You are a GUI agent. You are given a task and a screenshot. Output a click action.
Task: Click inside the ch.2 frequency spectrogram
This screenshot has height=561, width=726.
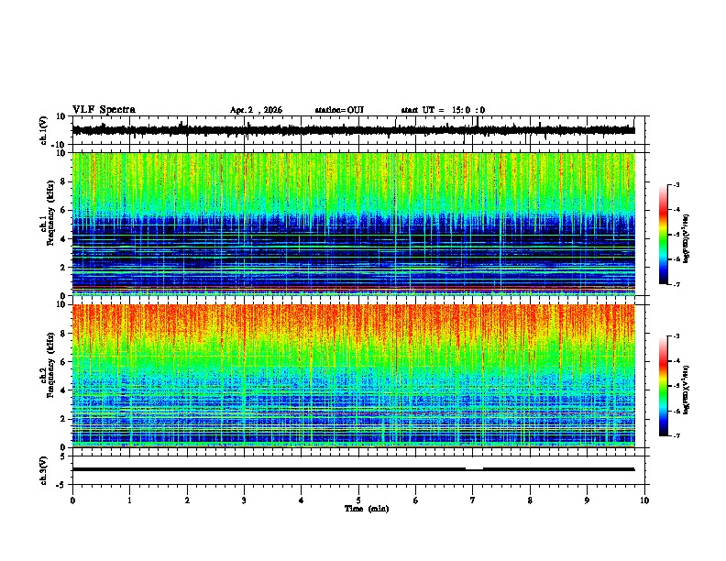[x=353, y=376]
